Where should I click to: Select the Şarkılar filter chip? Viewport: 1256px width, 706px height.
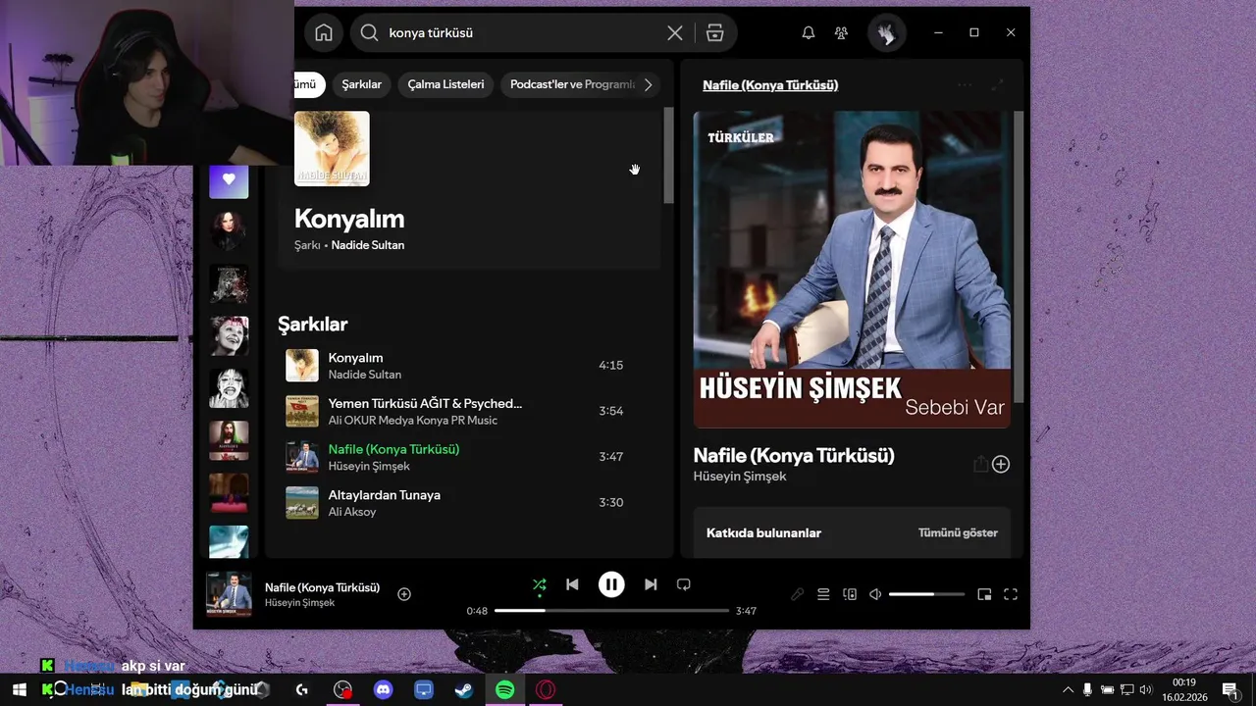coord(362,84)
